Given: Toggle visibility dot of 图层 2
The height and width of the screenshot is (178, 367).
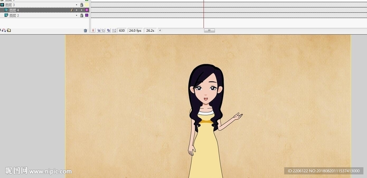Looking at the screenshot, I should [77, 15].
